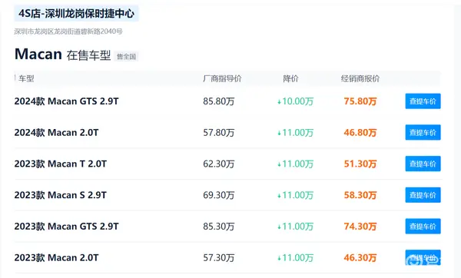Open the 2023款 Macan S 2.9T model link
The height and width of the screenshot is (278, 461).
click(x=61, y=195)
